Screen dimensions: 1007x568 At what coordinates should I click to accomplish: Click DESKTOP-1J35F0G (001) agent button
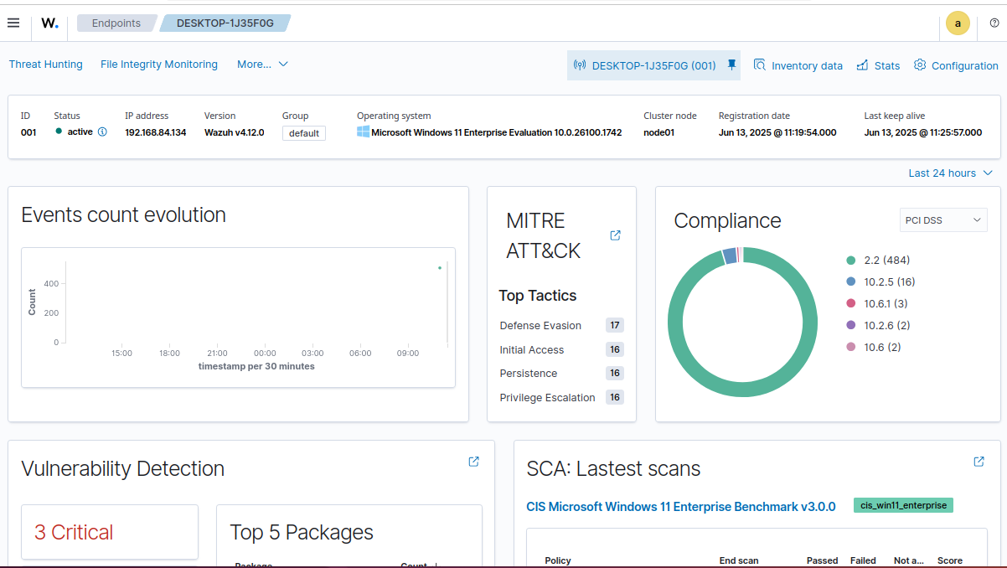pyautogui.click(x=653, y=65)
